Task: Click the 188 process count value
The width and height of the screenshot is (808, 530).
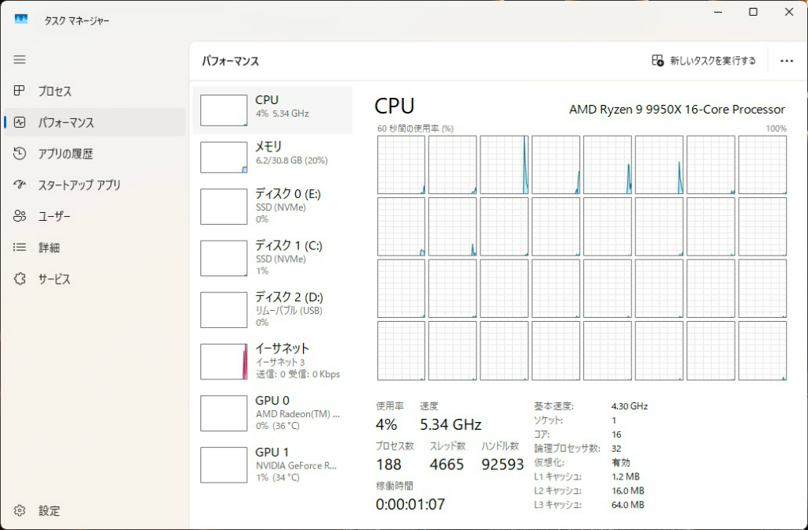Action: (388, 465)
